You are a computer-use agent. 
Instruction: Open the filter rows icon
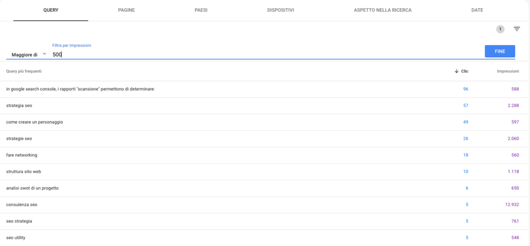pyautogui.click(x=517, y=29)
